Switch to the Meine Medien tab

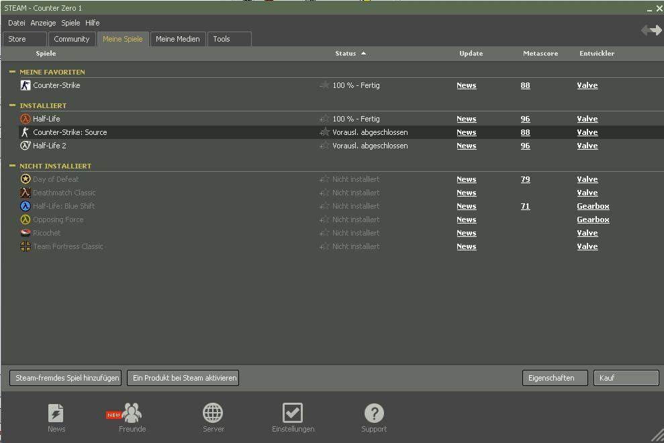click(178, 39)
